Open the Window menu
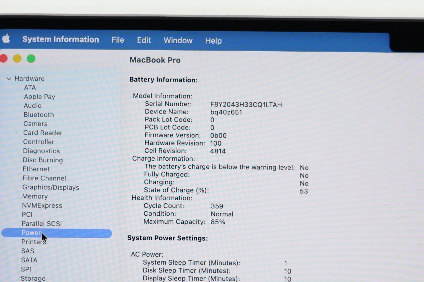The image size is (424, 282). pyautogui.click(x=178, y=40)
